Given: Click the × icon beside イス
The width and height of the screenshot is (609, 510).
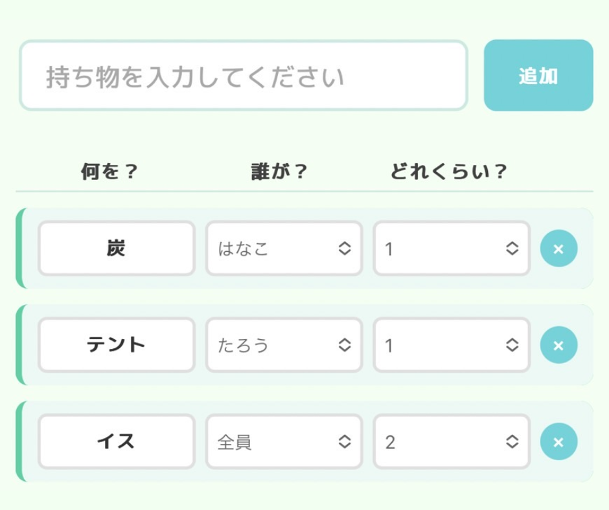Looking at the screenshot, I should point(558,442).
